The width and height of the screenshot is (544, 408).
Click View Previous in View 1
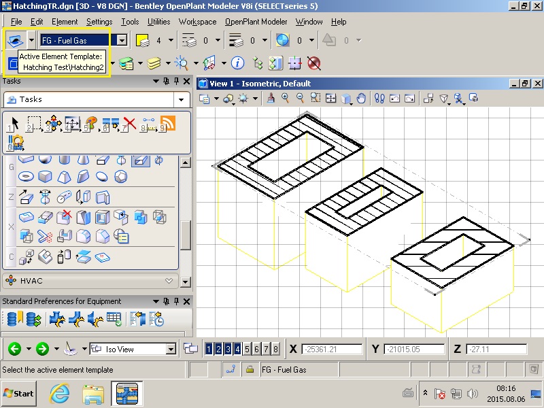395,99
